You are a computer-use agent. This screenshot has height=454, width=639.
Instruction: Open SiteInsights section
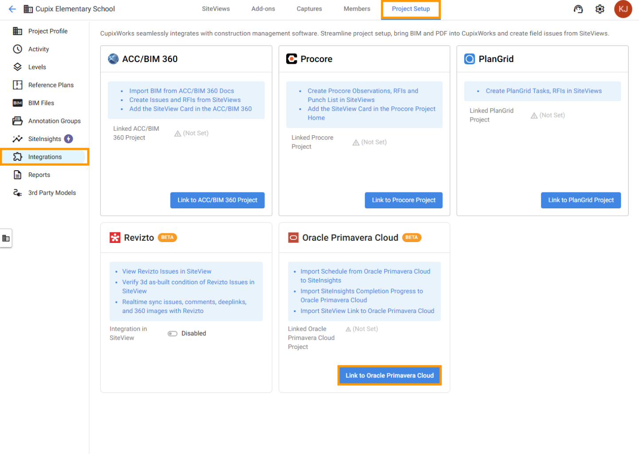point(45,139)
